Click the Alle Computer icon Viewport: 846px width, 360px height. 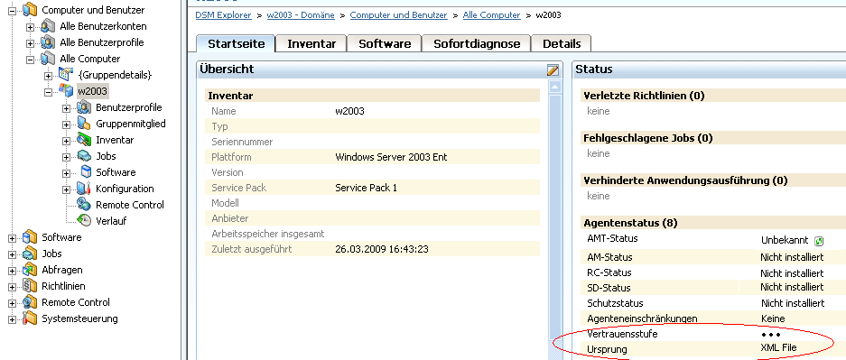click(48, 59)
